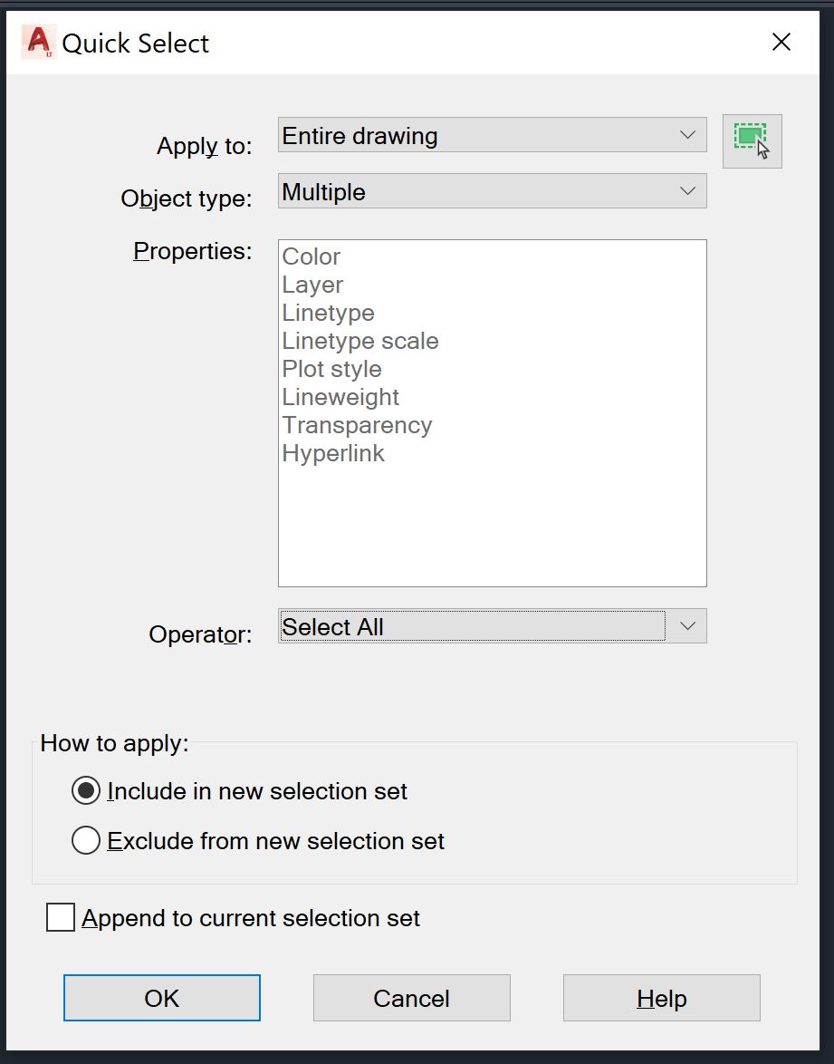
Task: Confirm with the OK button
Action: point(162,998)
